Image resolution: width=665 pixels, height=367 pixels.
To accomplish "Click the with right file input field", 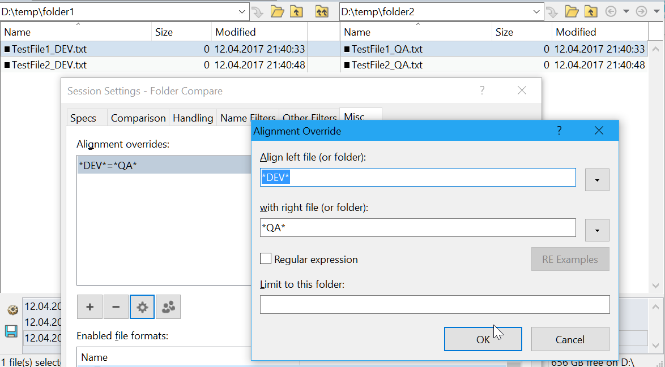I will (x=417, y=228).
